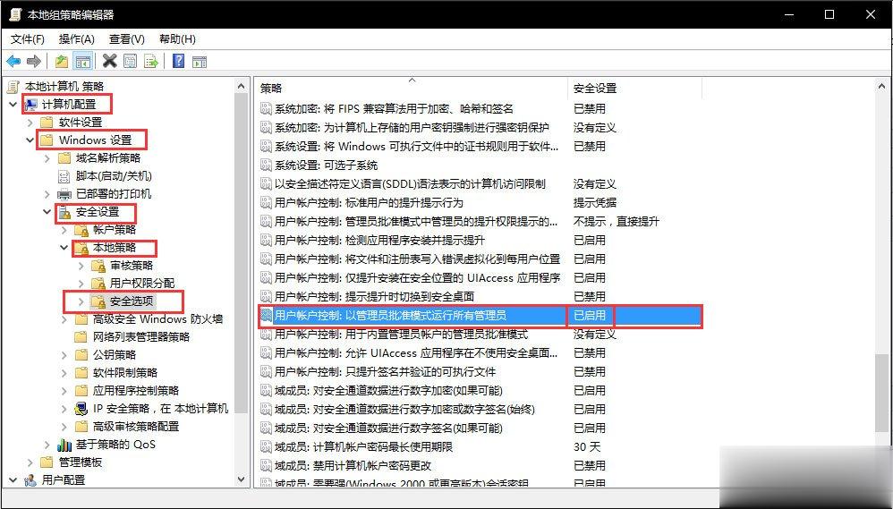Toggle the Show/Hide console tree icon

(x=83, y=62)
